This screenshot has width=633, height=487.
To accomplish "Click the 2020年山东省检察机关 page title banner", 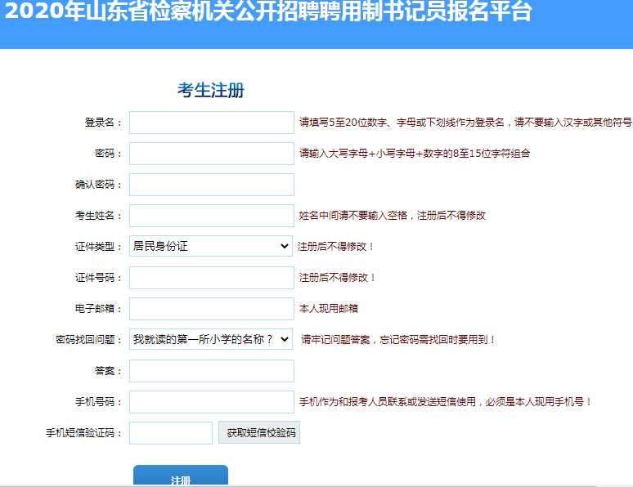I will pos(269,13).
